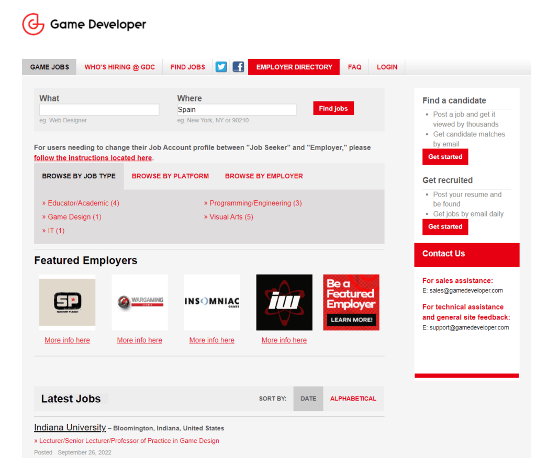Click the Insomniac Games employer logo
This screenshot has width=536, height=458.
[x=211, y=302]
